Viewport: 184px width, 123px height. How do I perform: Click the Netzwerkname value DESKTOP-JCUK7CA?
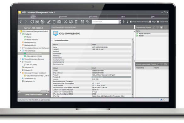pyautogui.click(x=100, y=88)
